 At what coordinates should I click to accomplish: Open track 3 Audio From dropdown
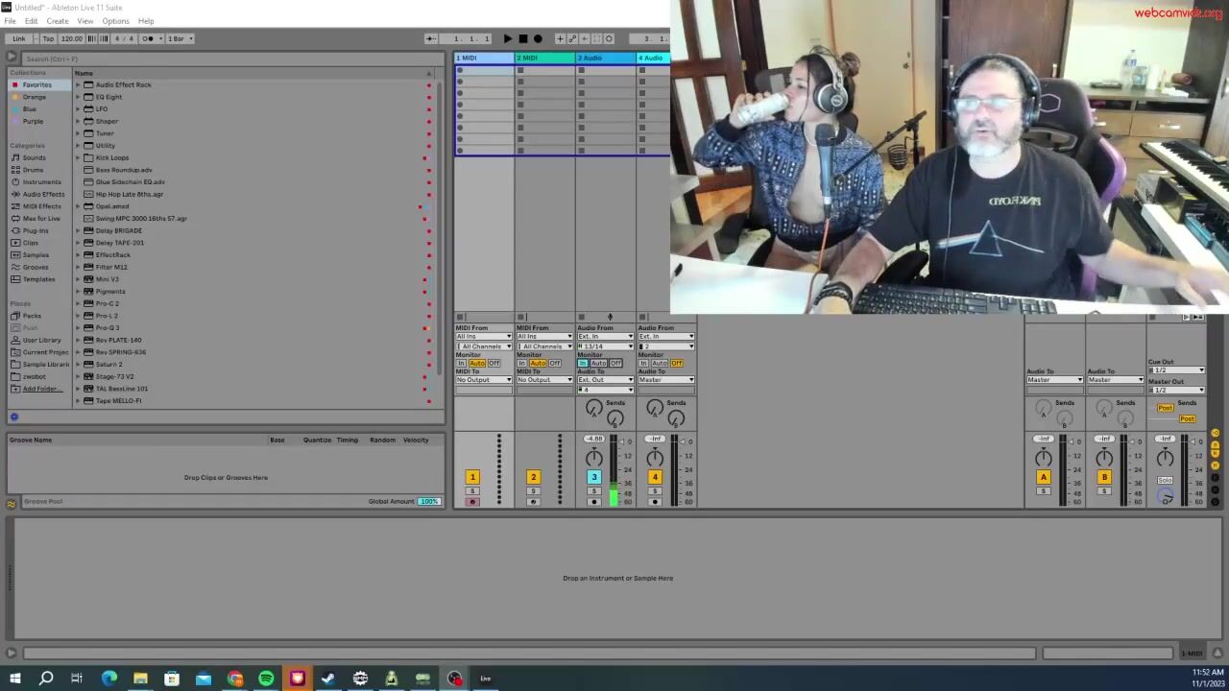605,337
